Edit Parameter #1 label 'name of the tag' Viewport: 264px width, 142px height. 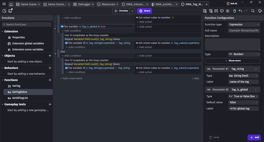(243, 82)
